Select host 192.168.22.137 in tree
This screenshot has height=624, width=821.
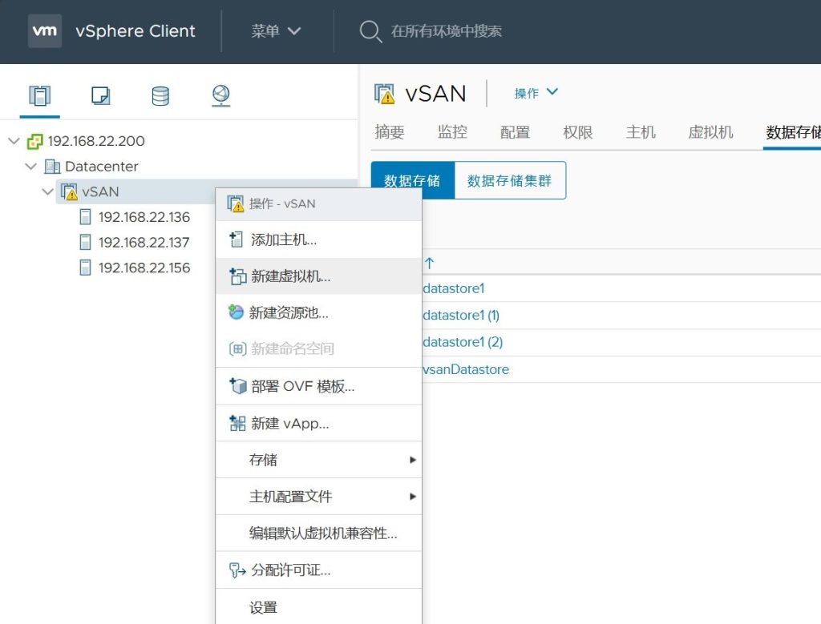click(x=144, y=242)
